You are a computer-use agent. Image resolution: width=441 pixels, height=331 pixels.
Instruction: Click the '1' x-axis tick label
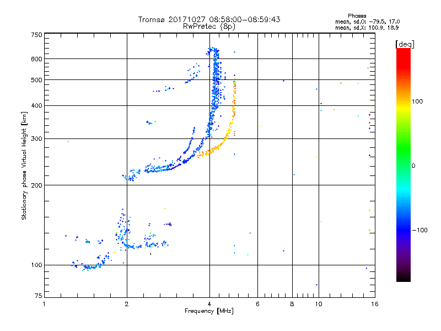pos(44,304)
